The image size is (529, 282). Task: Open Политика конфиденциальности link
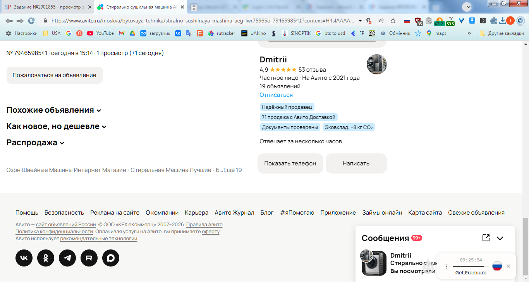(54, 232)
